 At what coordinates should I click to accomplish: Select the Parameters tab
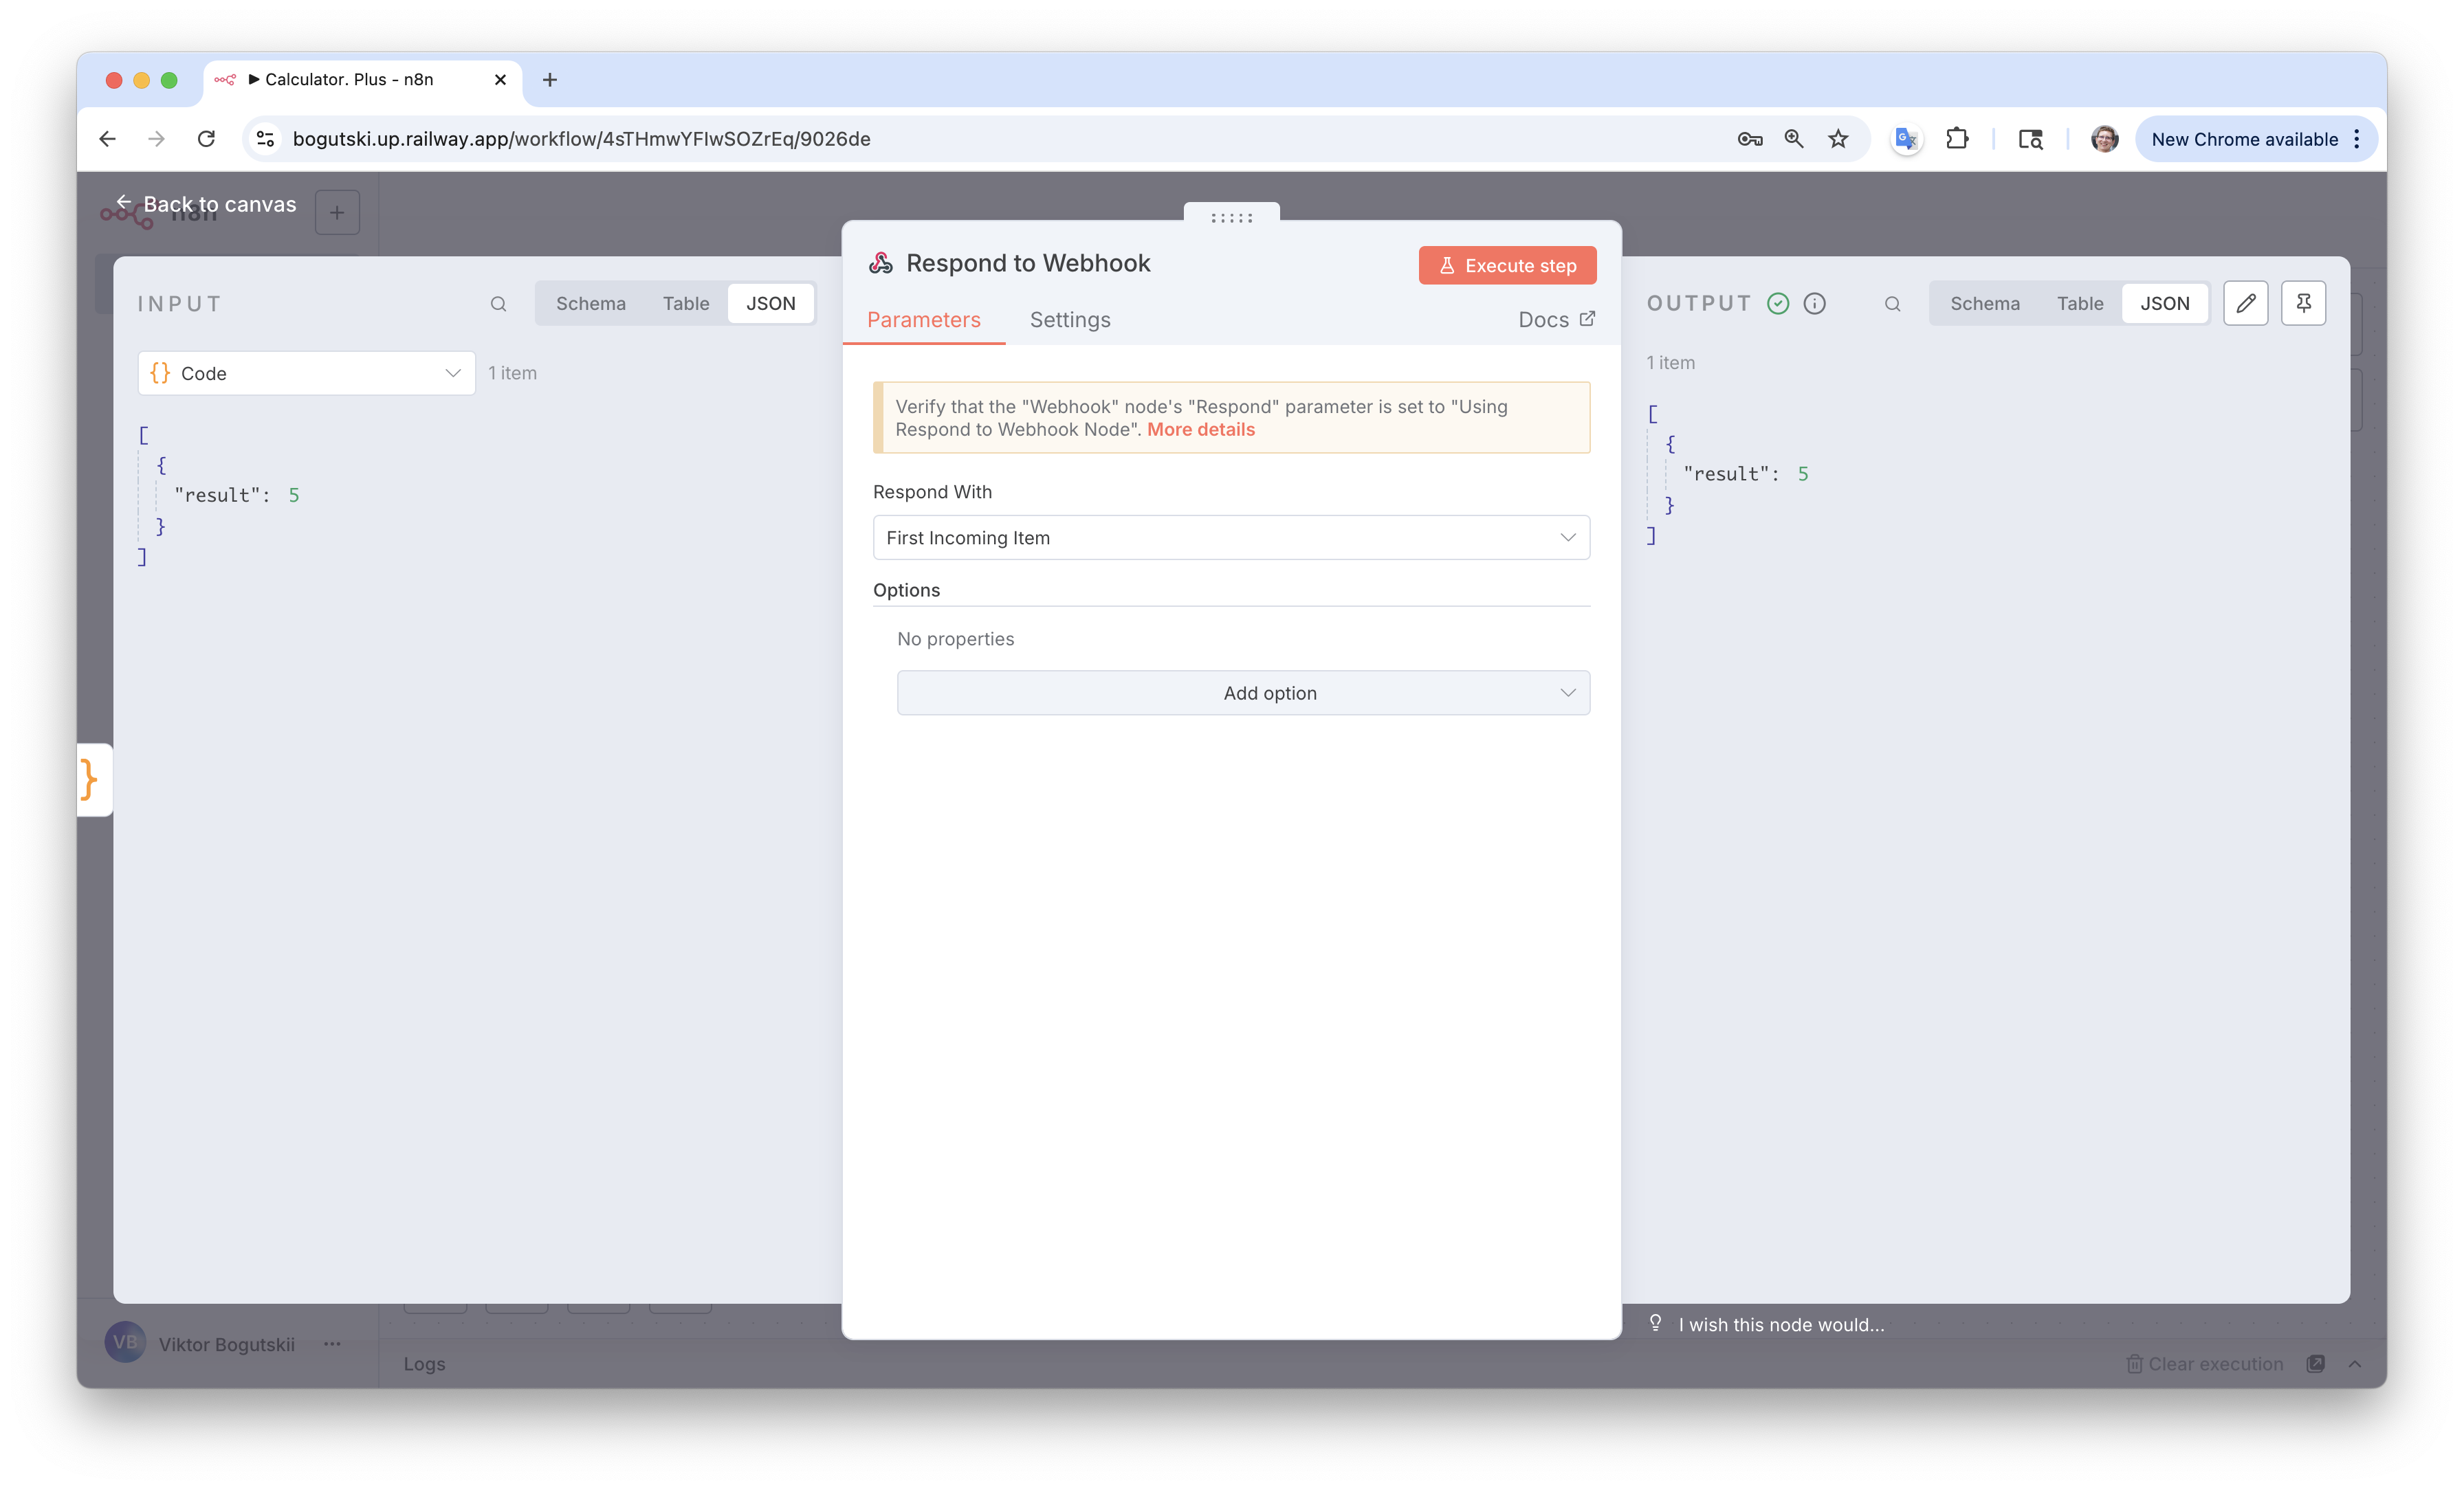click(x=923, y=320)
